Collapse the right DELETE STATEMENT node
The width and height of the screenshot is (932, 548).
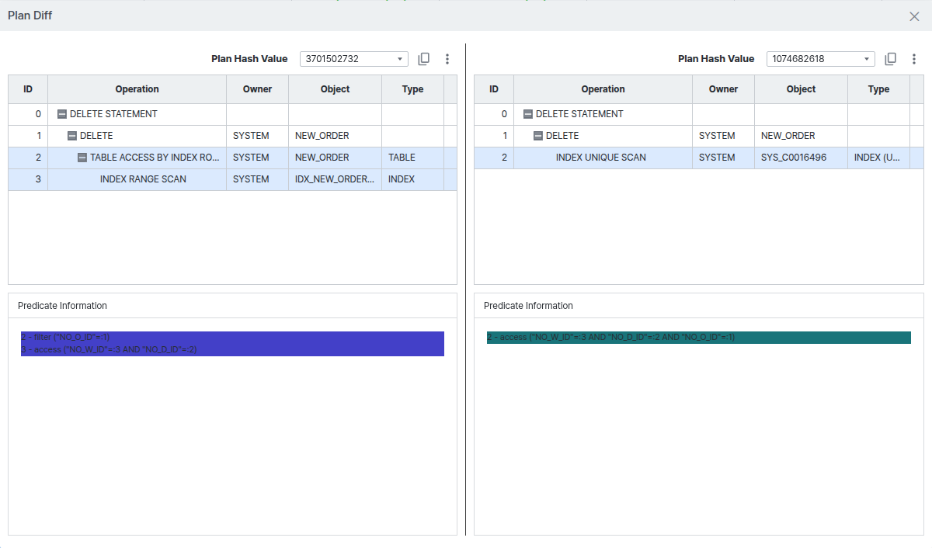click(x=528, y=114)
